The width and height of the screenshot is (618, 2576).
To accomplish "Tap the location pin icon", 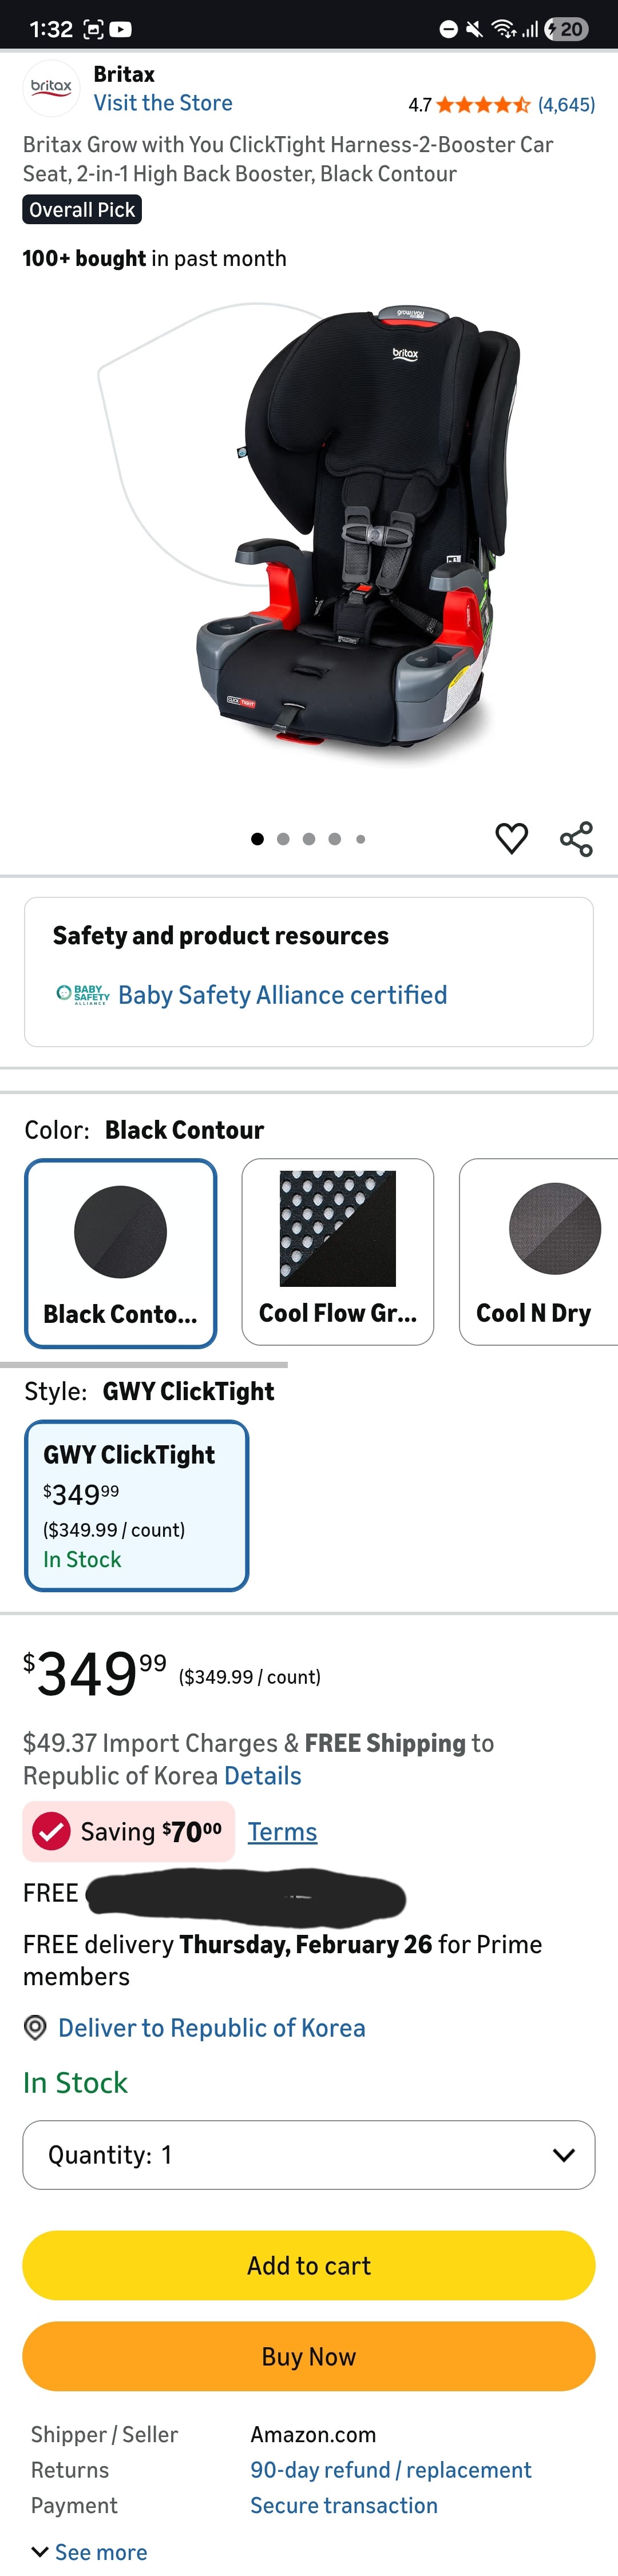I will (x=35, y=2027).
